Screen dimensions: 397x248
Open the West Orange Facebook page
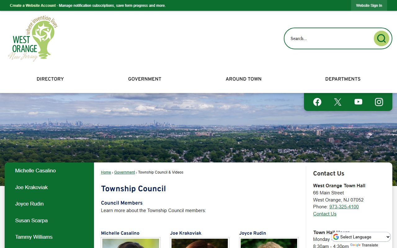tap(317, 102)
